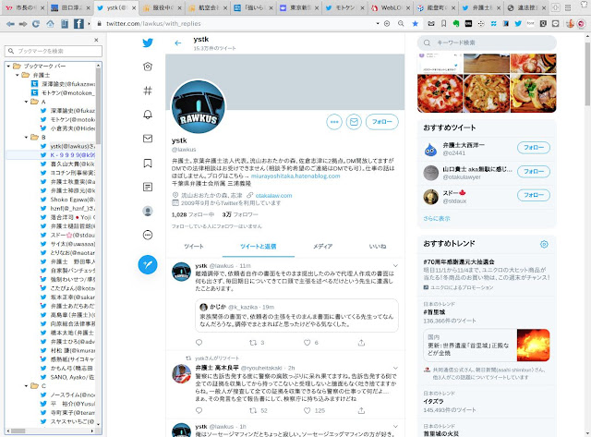Open the Bookmarks icon in Twitter sidebar
The image size is (591, 437).
(148, 163)
